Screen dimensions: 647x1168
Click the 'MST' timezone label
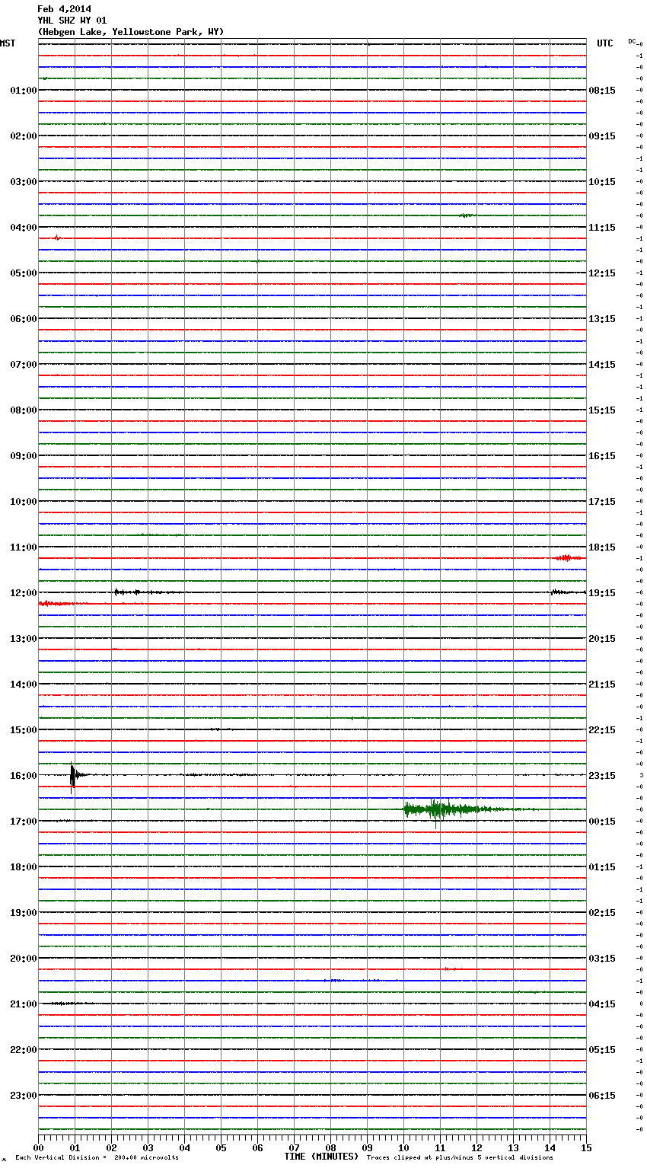(x=8, y=43)
